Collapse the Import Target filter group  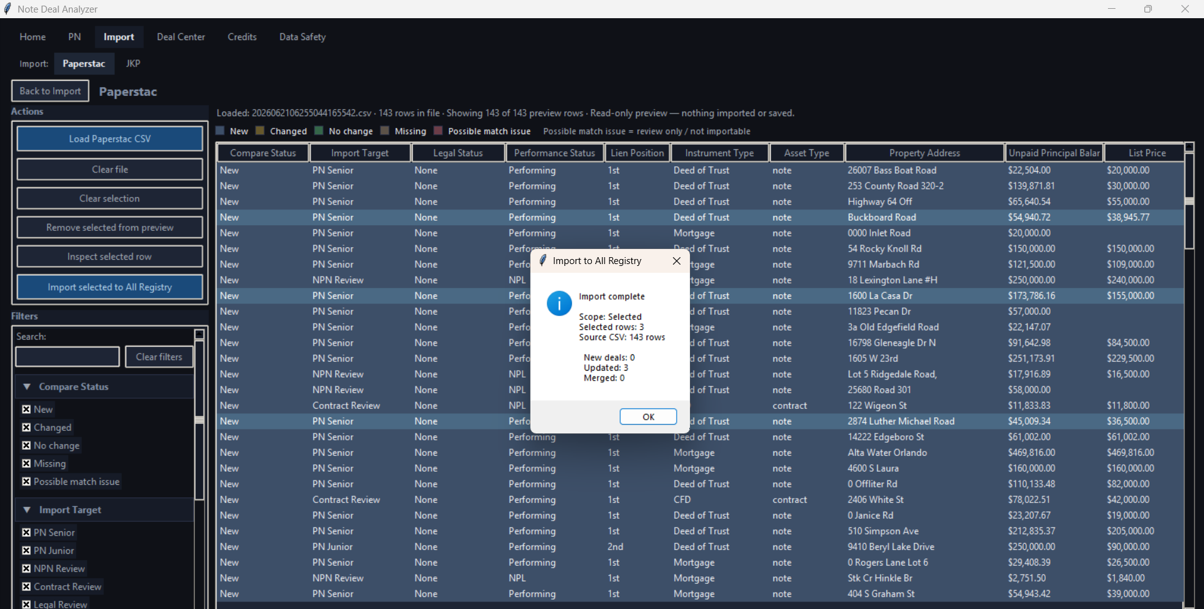tap(27, 510)
